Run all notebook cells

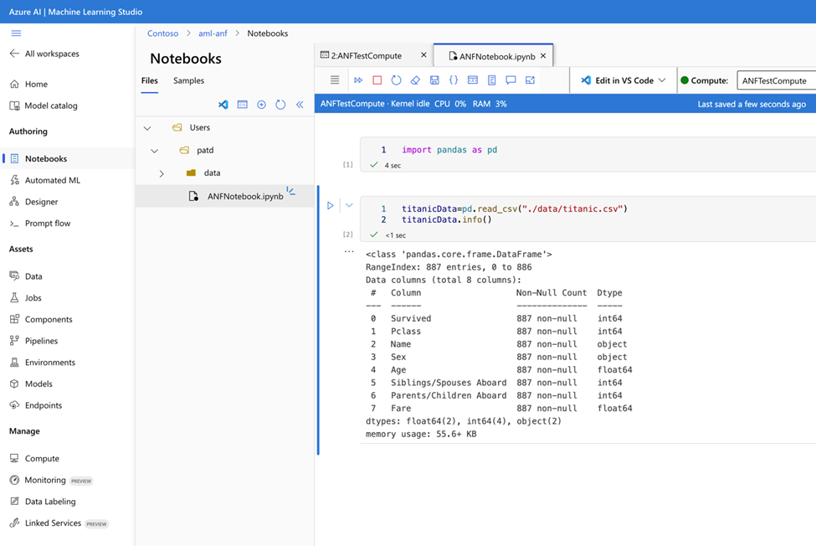358,80
